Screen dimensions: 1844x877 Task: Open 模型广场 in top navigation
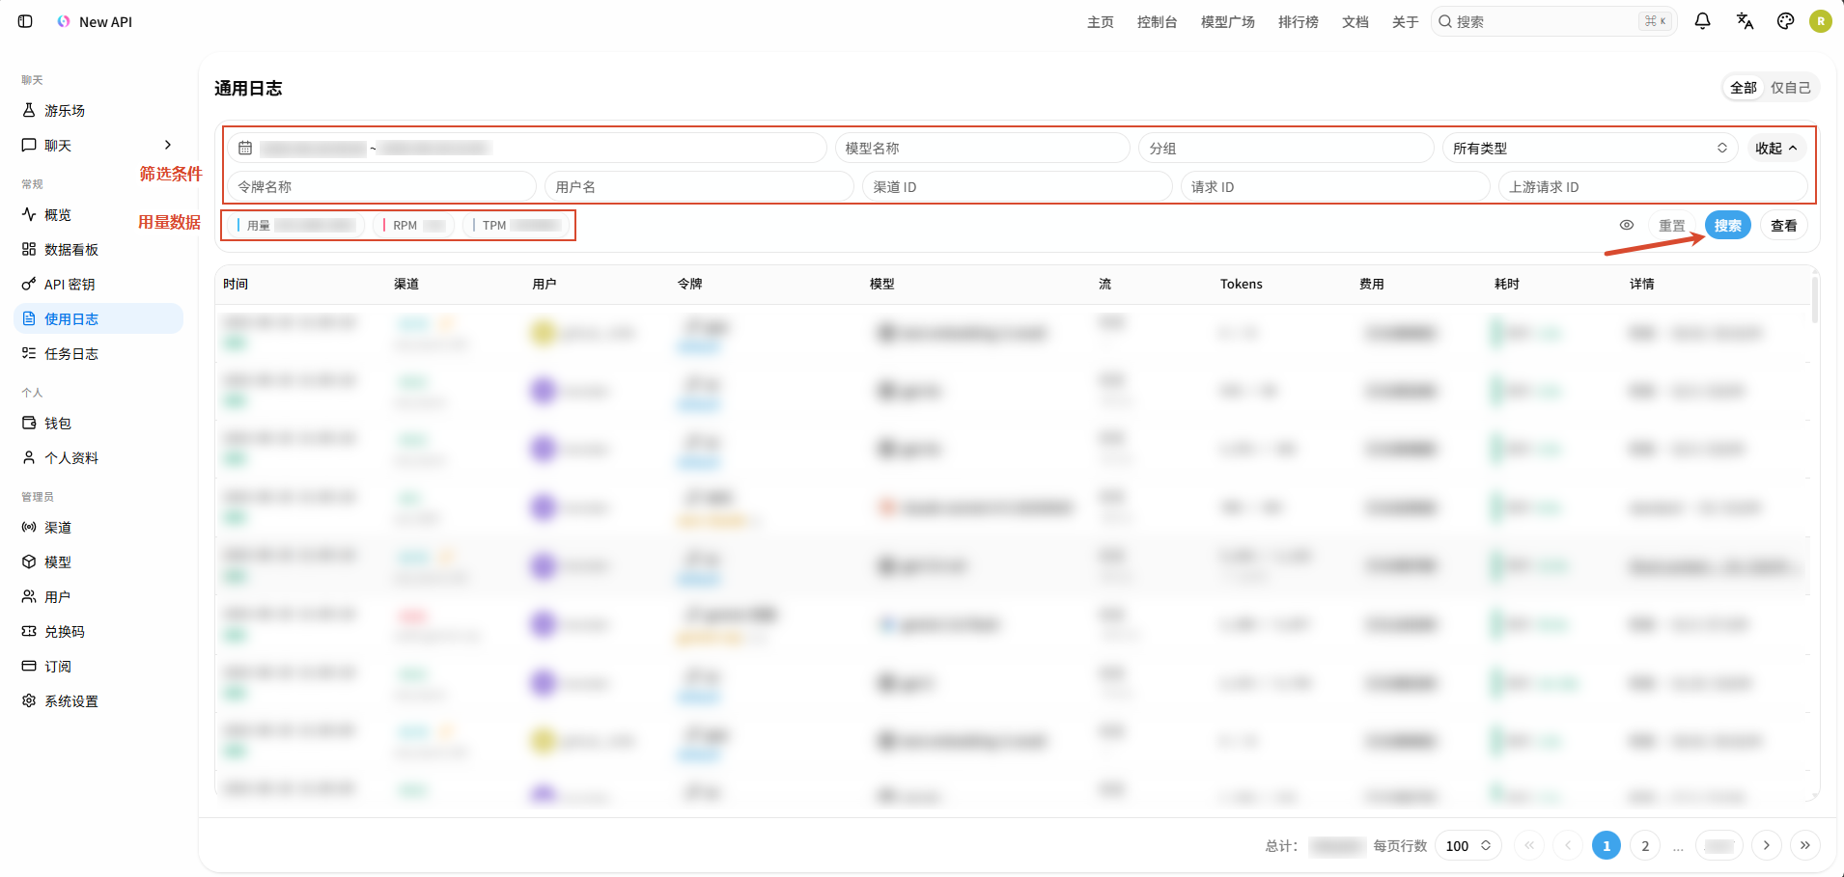tap(1228, 22)
